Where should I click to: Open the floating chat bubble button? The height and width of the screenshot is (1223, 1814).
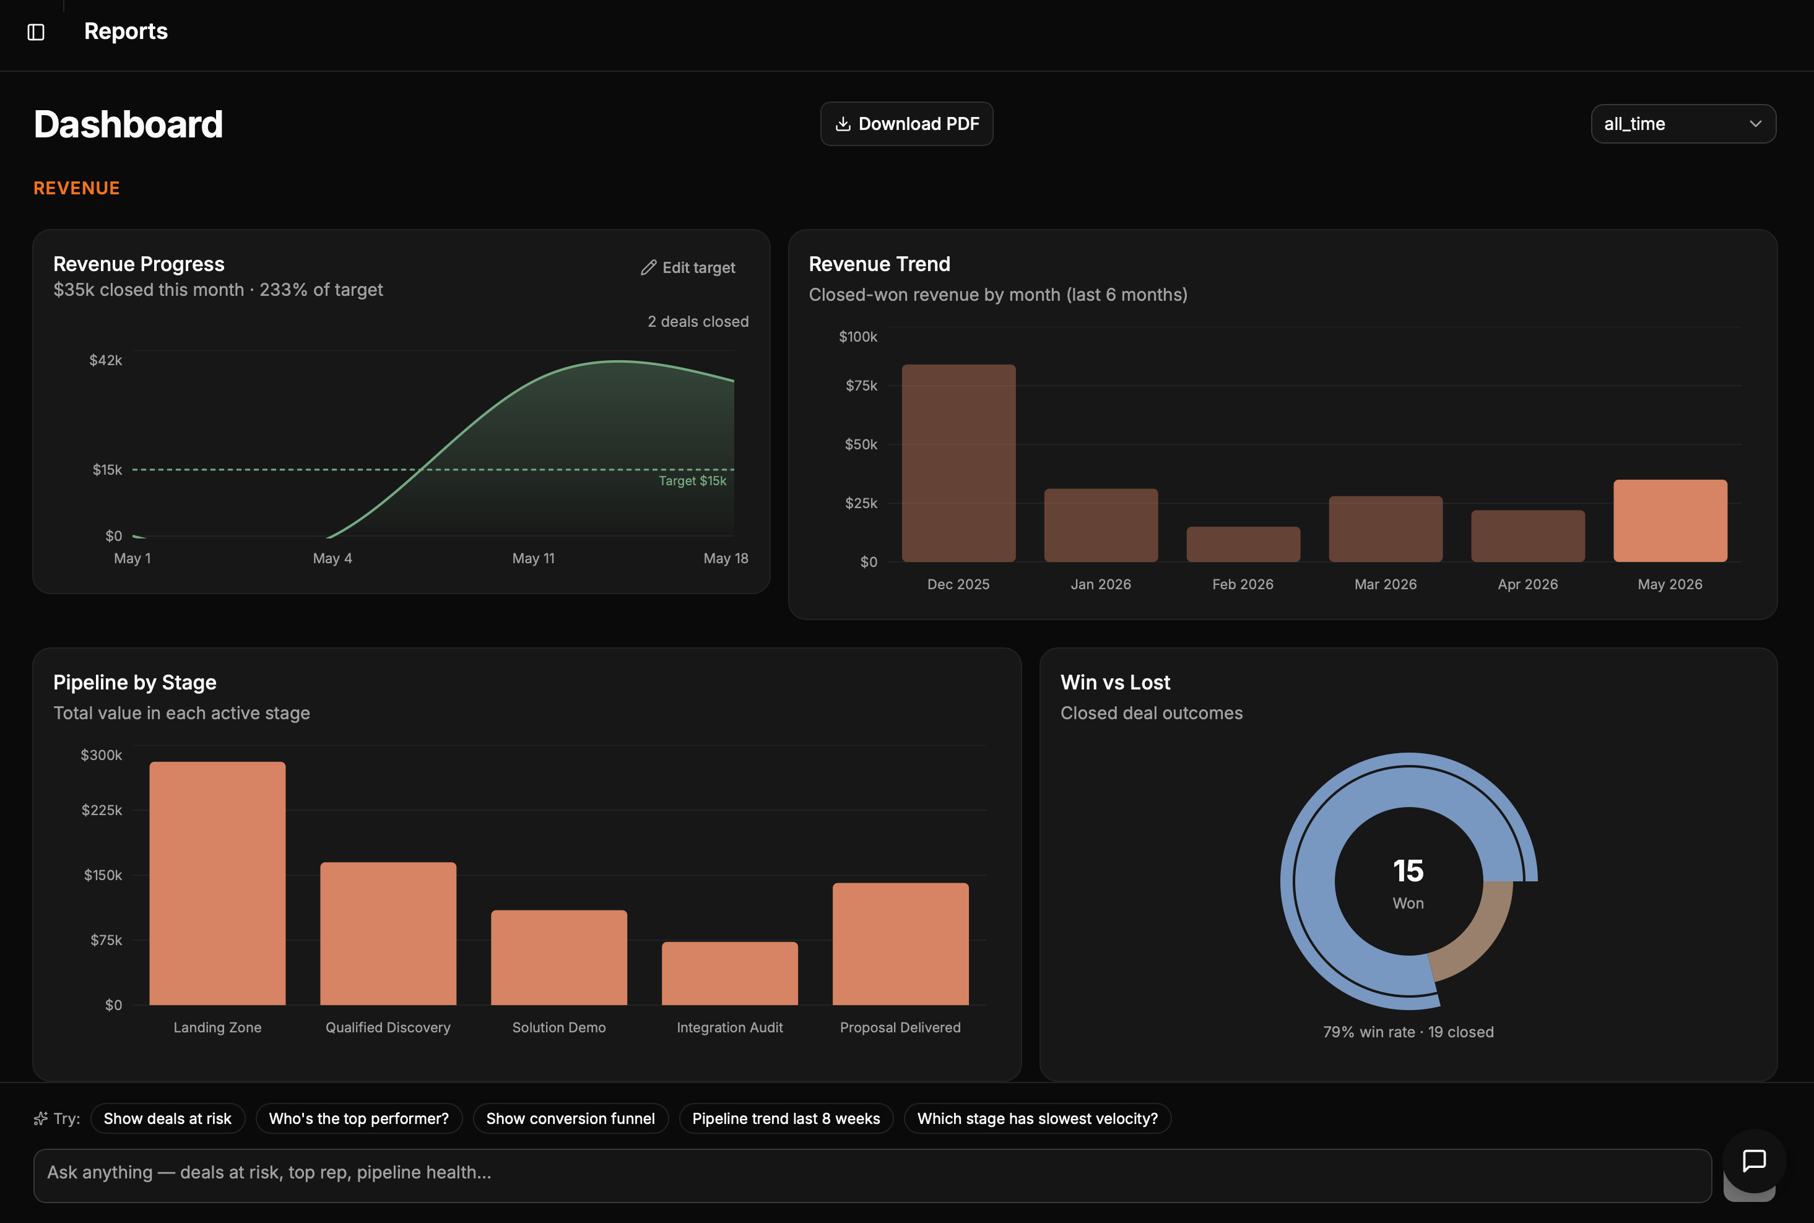coord(1754,1160)
